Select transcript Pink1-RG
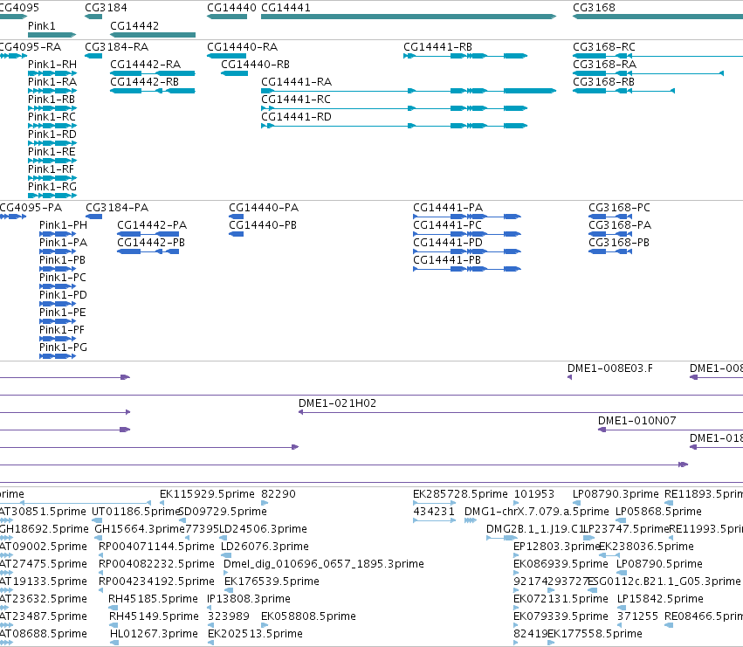 coord(52,187)
